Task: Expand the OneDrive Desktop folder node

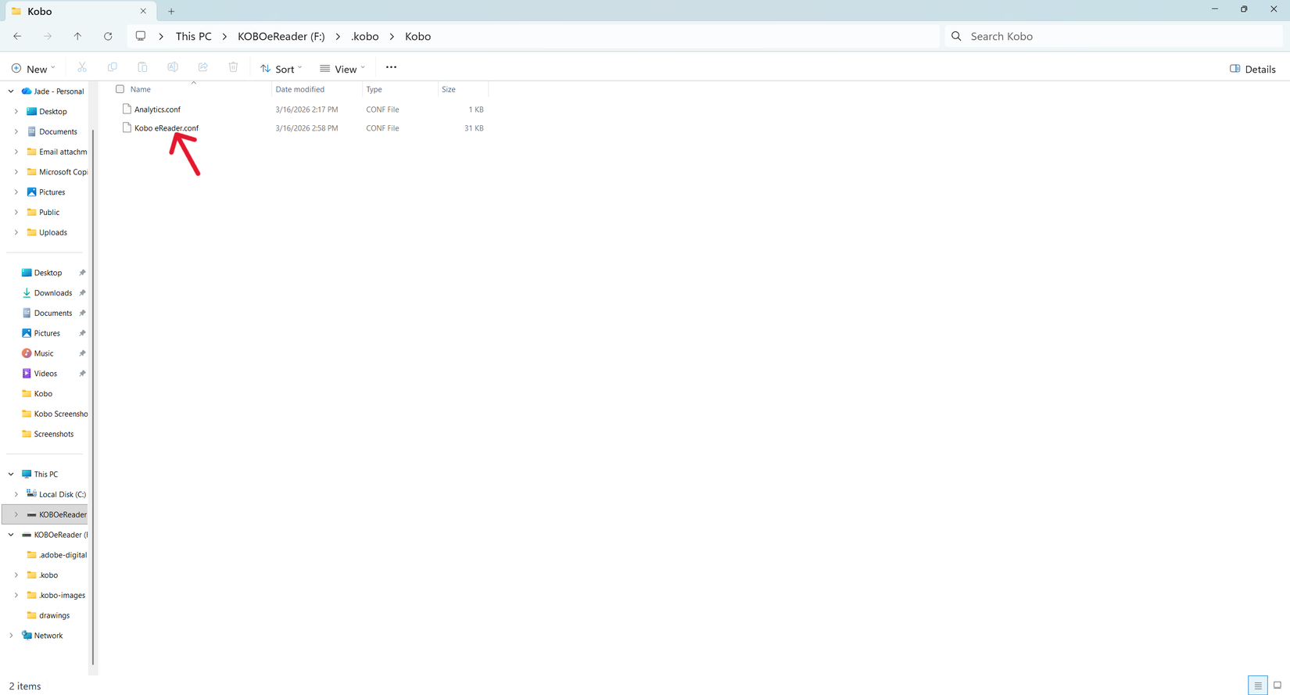Action: (16, 112)
